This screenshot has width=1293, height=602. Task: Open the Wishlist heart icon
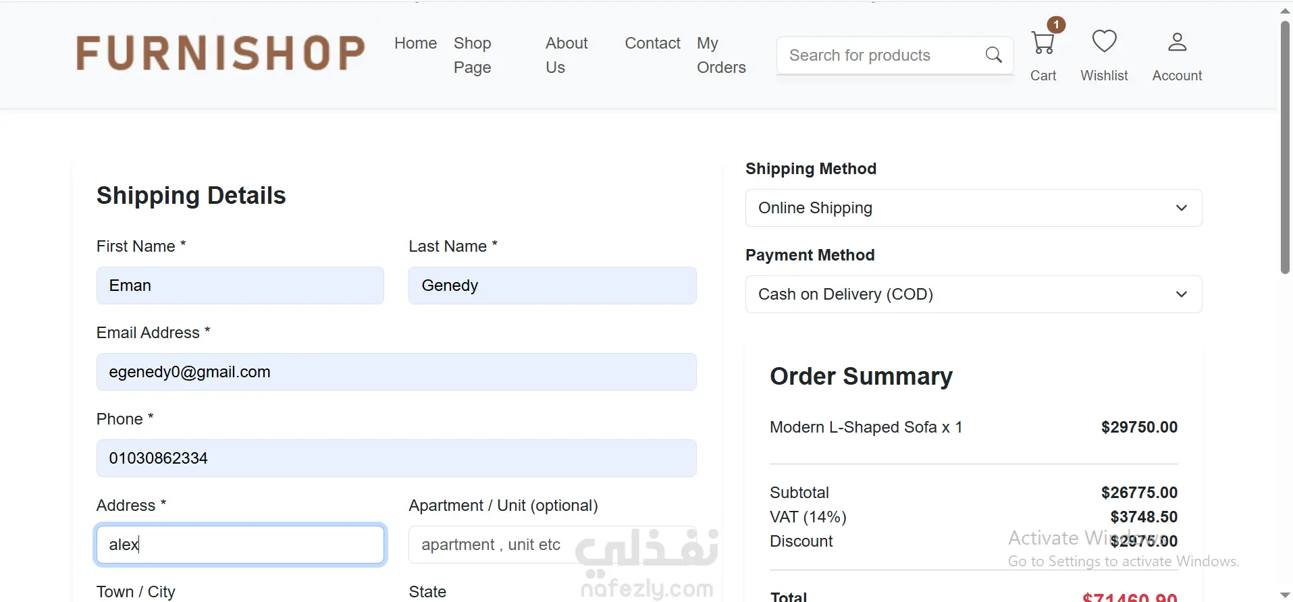(1104, 42)
